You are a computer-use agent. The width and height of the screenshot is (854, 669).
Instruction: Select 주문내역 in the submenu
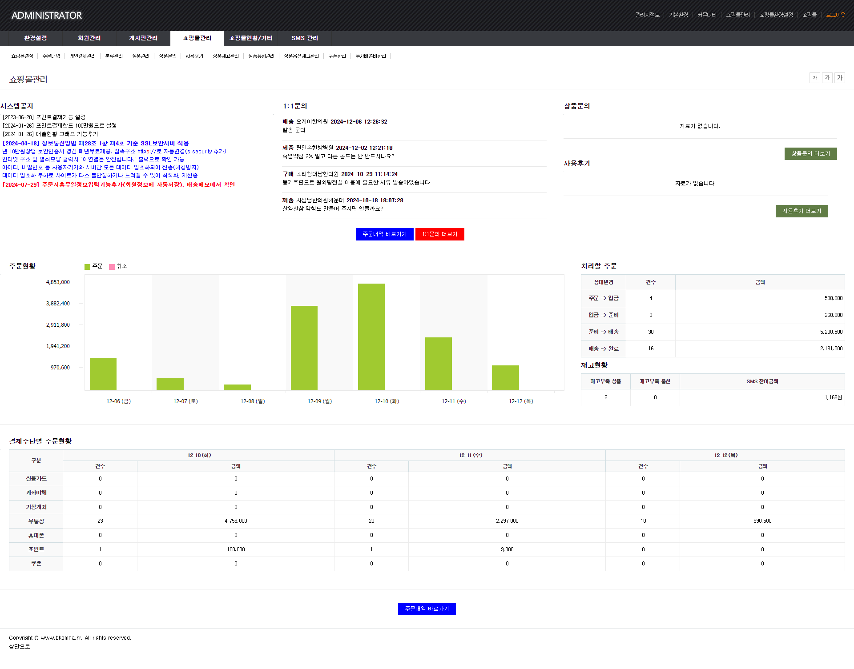[51, 56]
